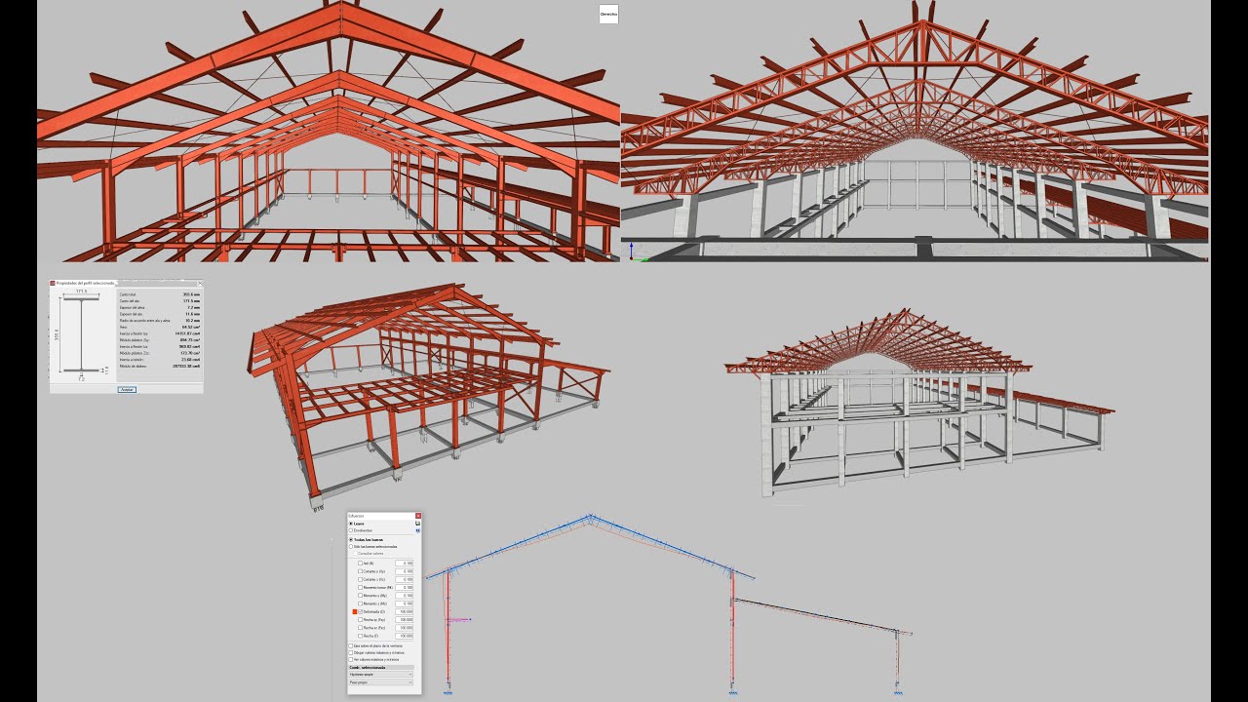The image size is (1248, 702).
Task: Enable the Axil (N) checkbox
Action: click(x=360, y=564)
